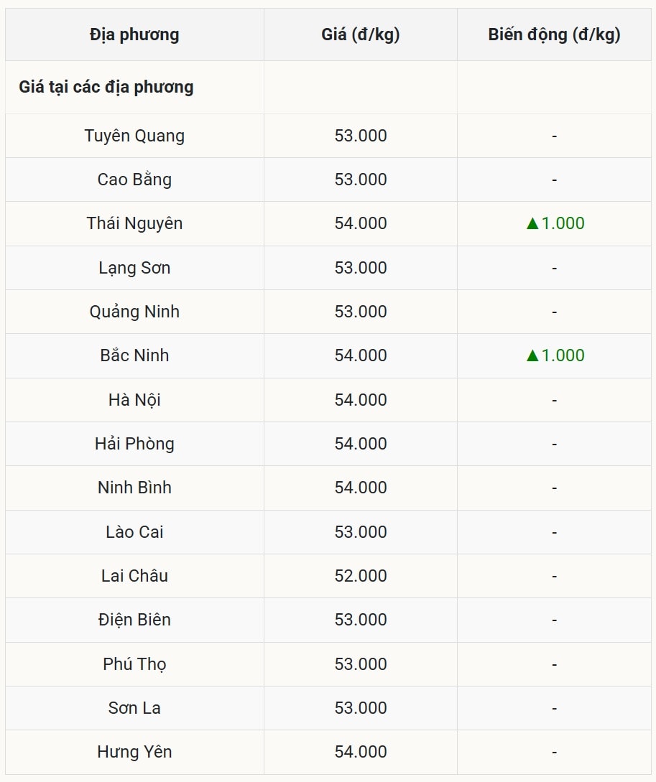Screen dimensions: 656x782
Task: Click the Tuyên Quang location cell
Action: point(134,136)
